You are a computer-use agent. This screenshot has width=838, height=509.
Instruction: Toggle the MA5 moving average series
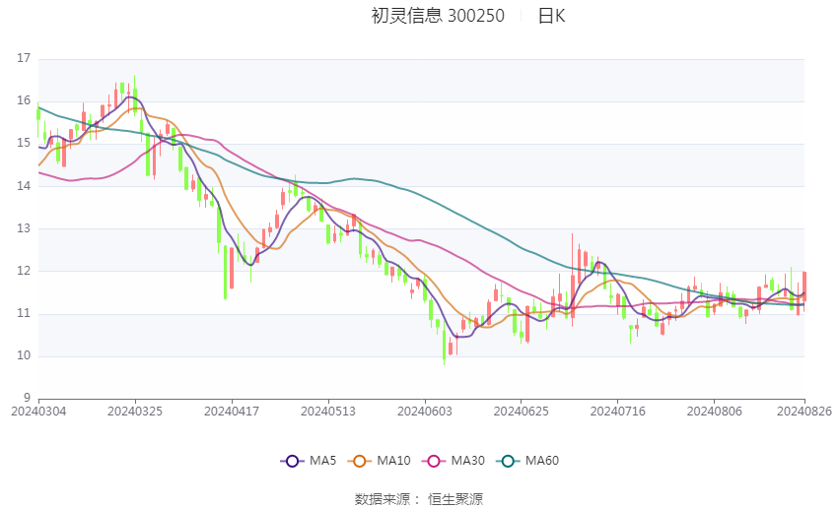click(309, 461)
